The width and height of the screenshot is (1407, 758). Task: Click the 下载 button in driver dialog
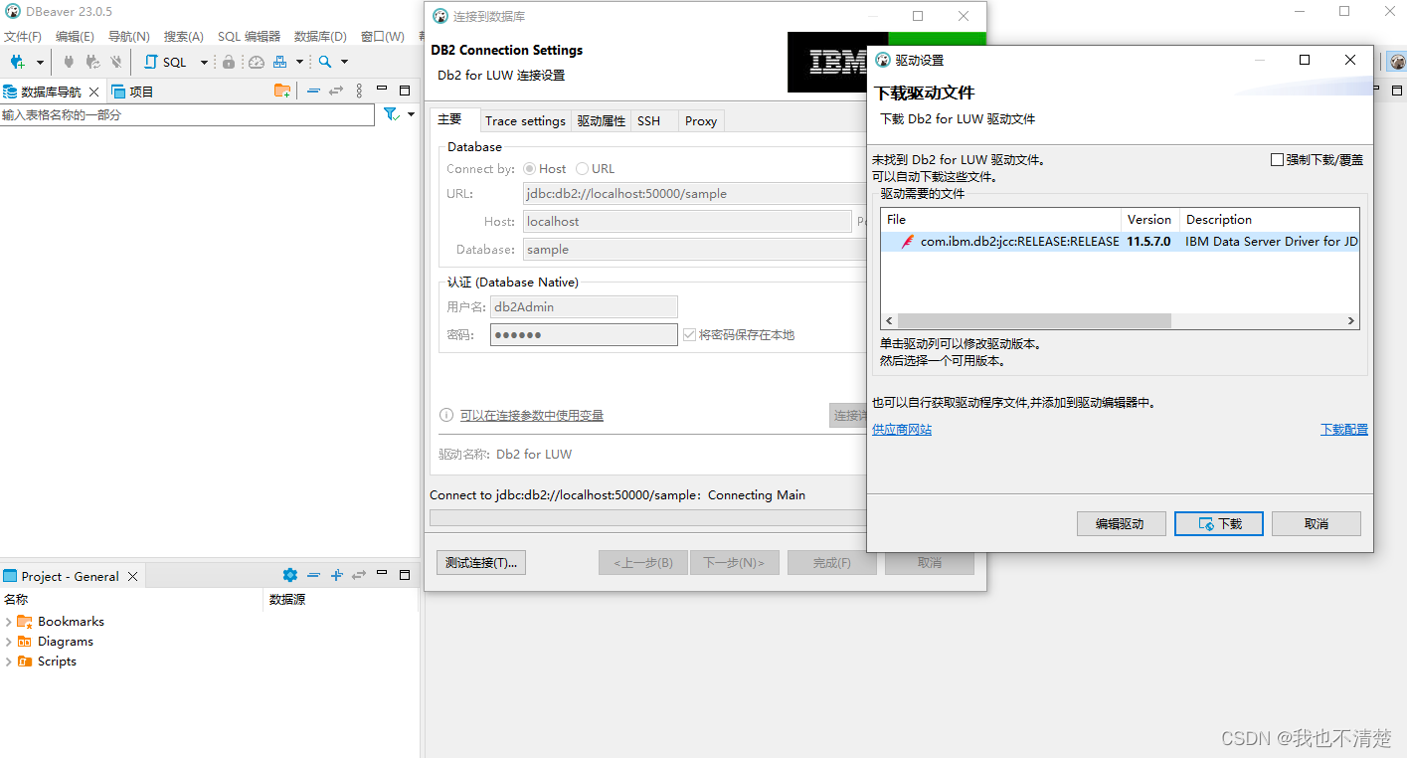click(x=1219, y=524)
